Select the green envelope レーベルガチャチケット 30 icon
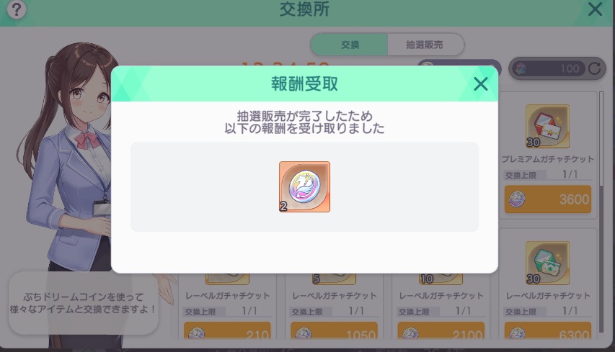Viewport: 615px width, 352px height. 547,263
